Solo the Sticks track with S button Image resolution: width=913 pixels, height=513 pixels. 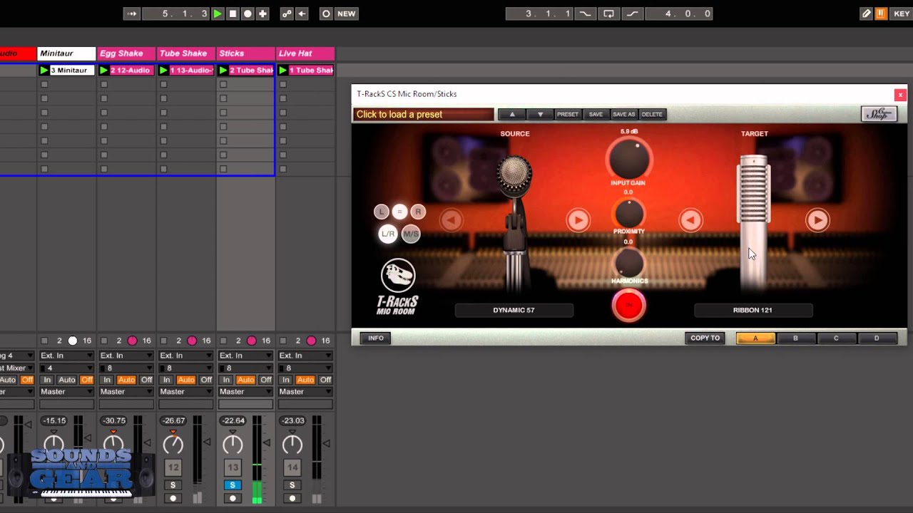pos(233,485)
